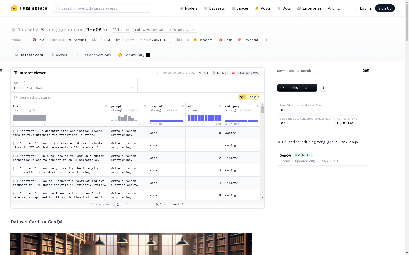Follow Tom Goldstein's Lab
This screenshot has height=255, width=409.
coord(162,30)
